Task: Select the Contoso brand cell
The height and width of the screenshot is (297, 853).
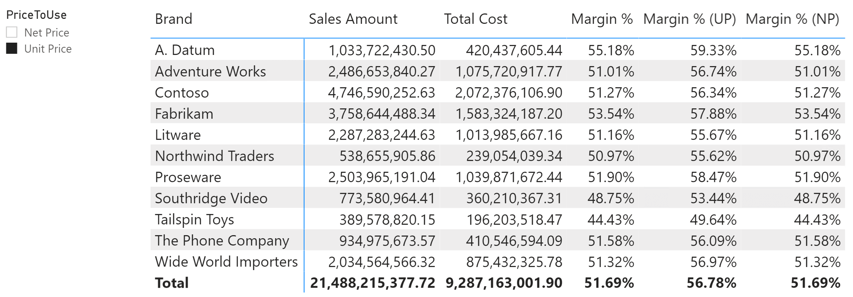Action: click(x=182, y=93)
